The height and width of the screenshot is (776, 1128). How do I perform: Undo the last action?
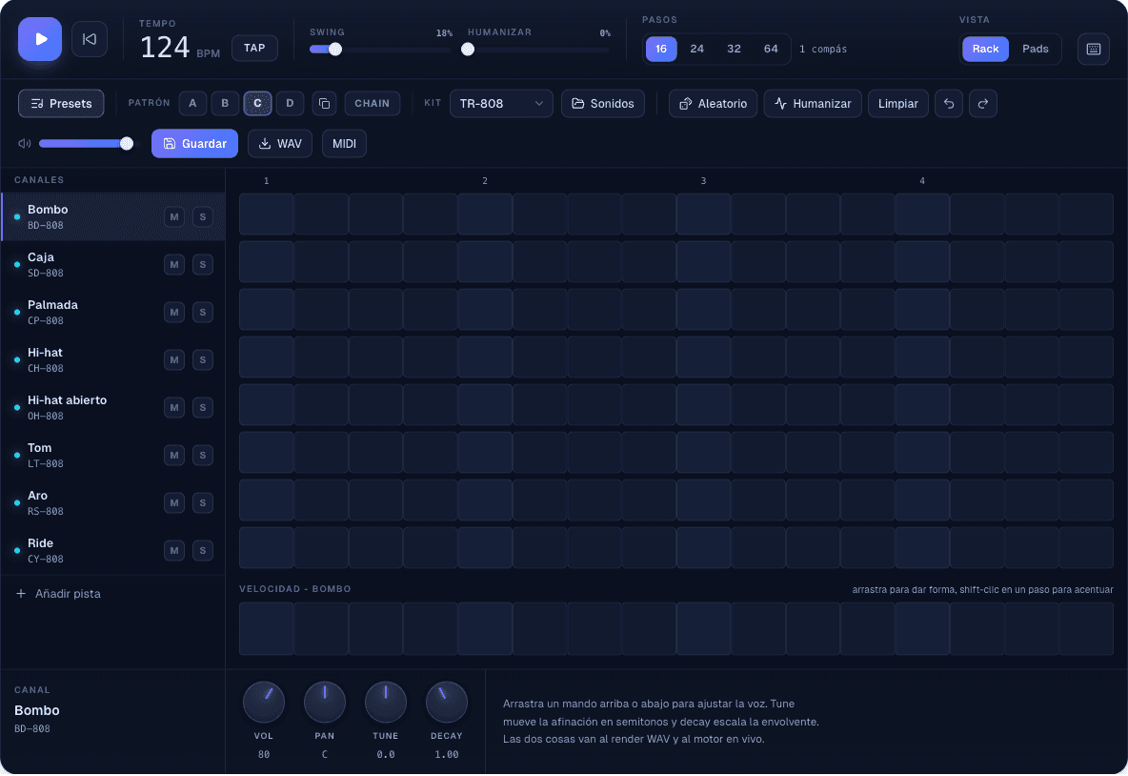point(948,104)
